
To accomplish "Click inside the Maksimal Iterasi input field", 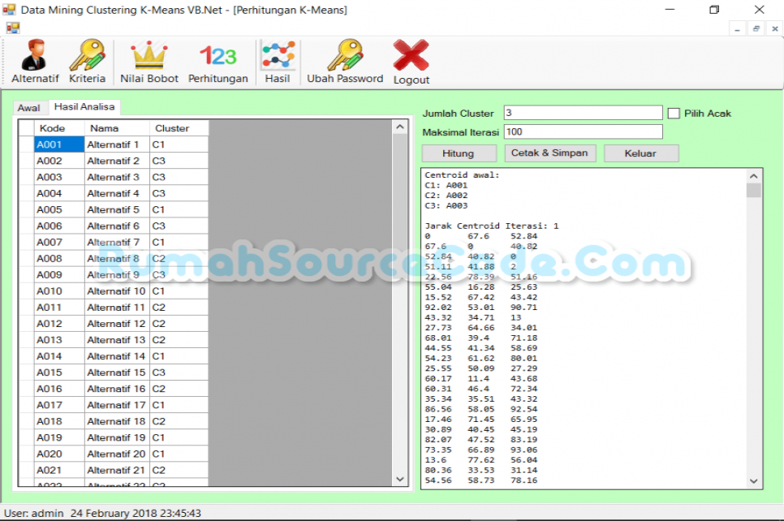I will pos(583,131).
